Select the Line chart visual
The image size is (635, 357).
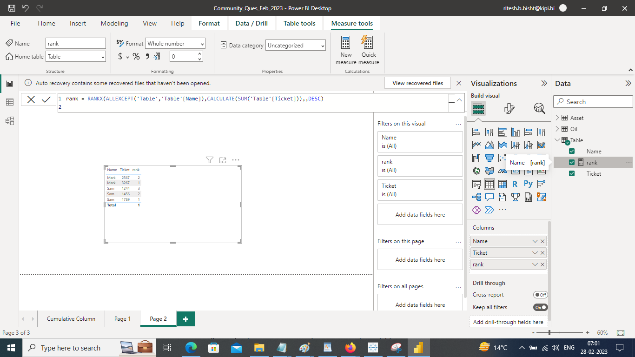click(476, 145)
